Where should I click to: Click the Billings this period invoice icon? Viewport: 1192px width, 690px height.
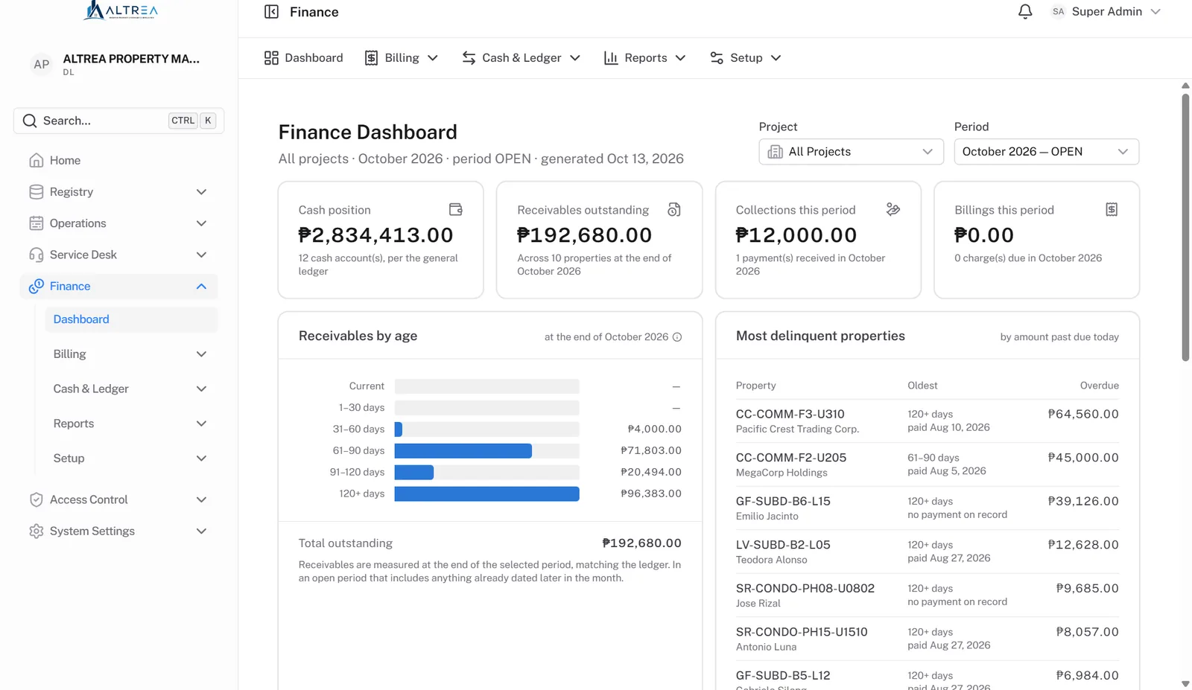pos(1112,210)
